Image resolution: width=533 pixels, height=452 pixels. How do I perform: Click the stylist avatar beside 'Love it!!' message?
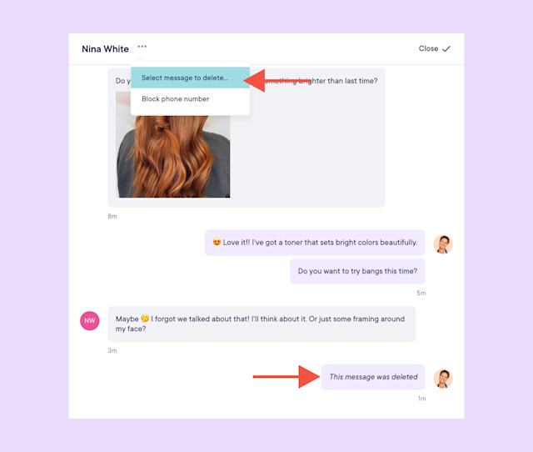tap(443, 244)
